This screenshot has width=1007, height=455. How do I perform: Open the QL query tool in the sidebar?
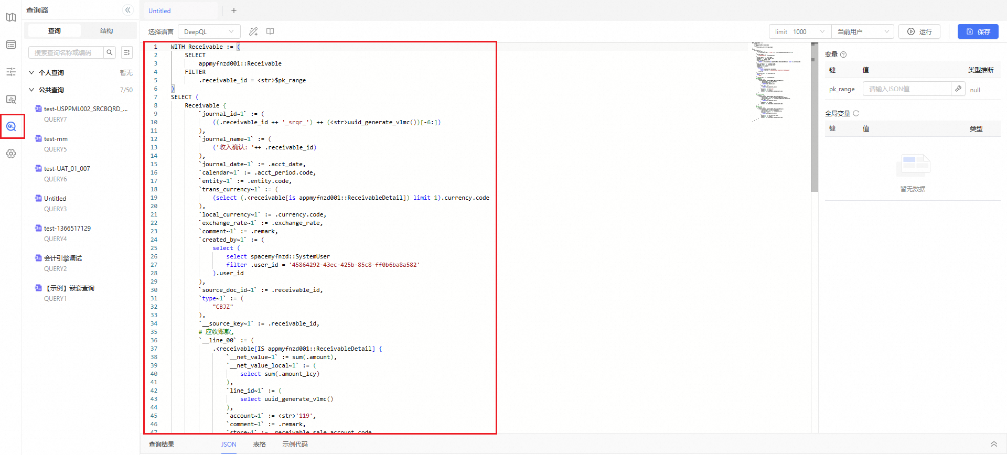point(11,126)
